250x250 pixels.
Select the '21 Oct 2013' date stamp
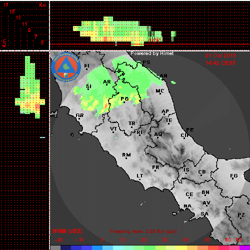coord(220,55)
